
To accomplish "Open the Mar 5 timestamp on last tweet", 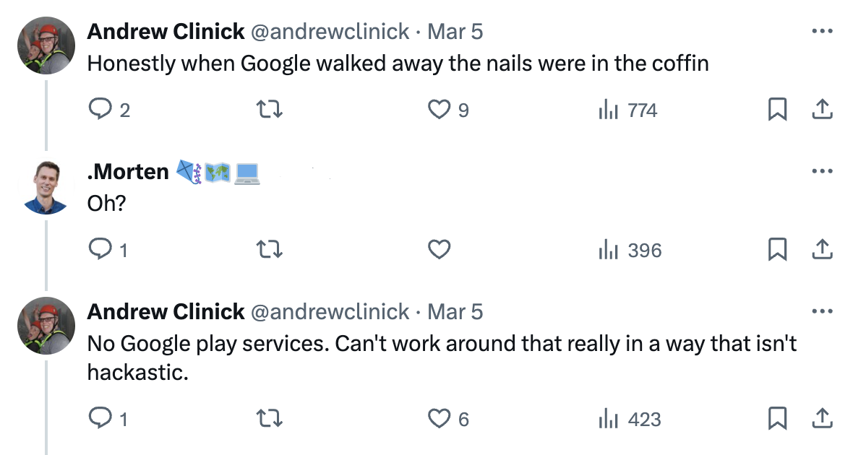I will (455, 312).
